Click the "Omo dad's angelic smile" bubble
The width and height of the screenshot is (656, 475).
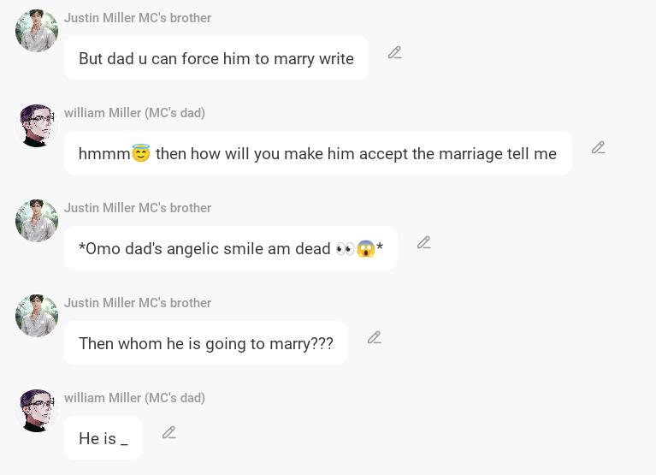(230, 248)
